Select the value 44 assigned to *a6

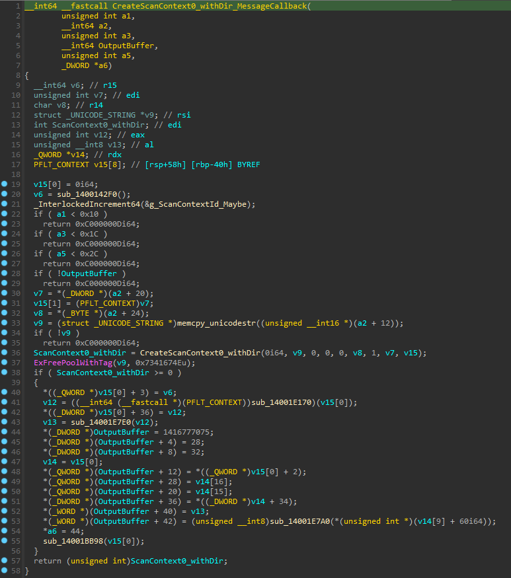(75, 532)
